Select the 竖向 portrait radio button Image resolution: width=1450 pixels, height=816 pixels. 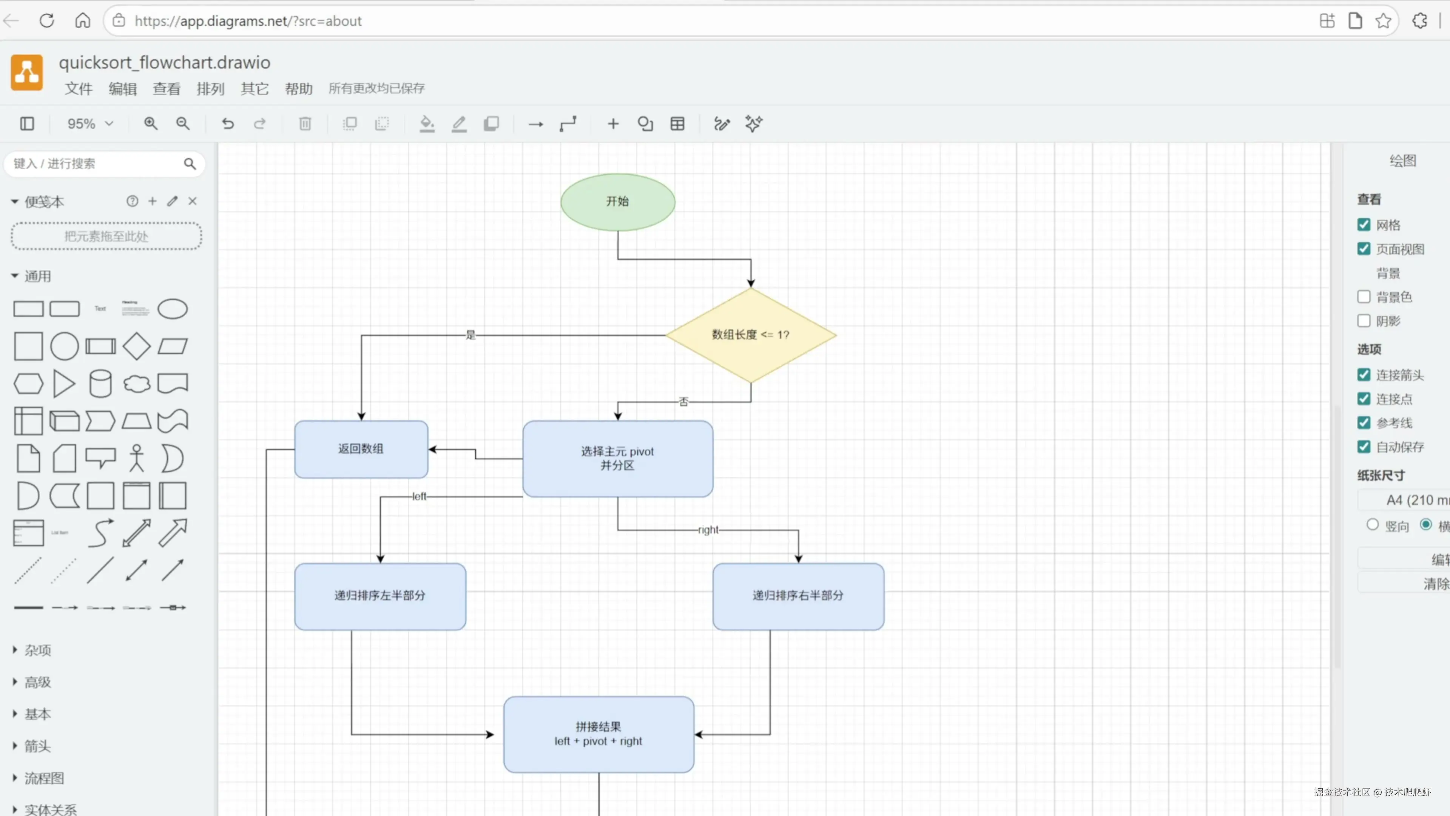coord(1372,525)
